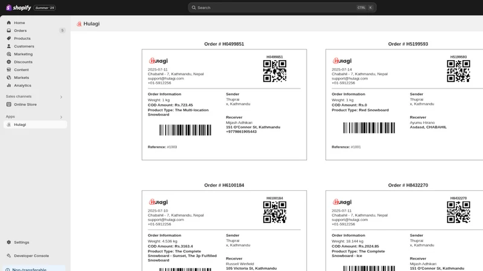
Task: Expand the Apps section chevron
Action: pyautogui.click(x=61, y=117)
